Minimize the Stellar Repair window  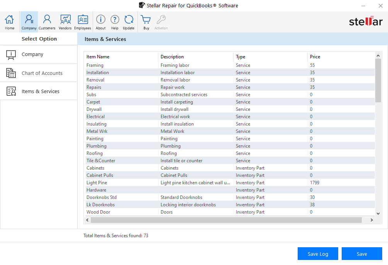tap(363, 6)
